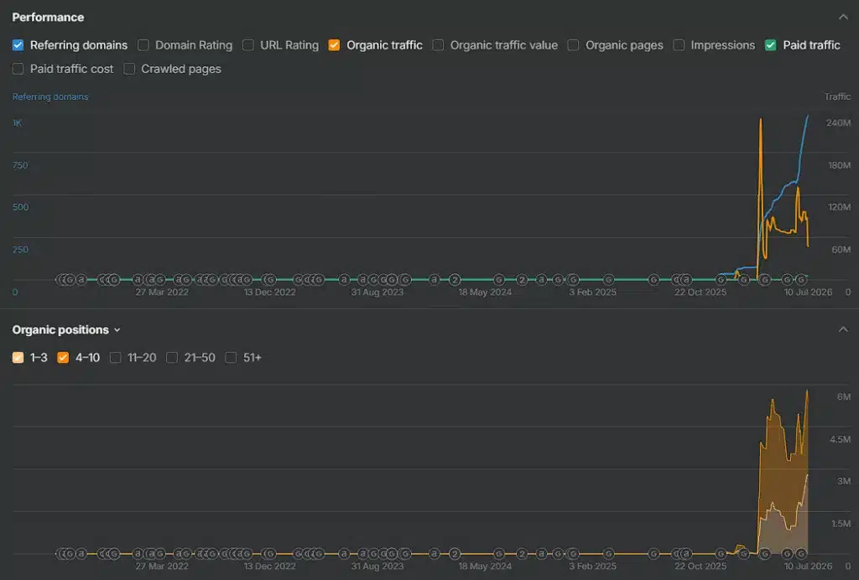859x580 pixels.
Task: Click 'a' marker between second '2' and next G in Performance chart
Action: coord(541,280)
